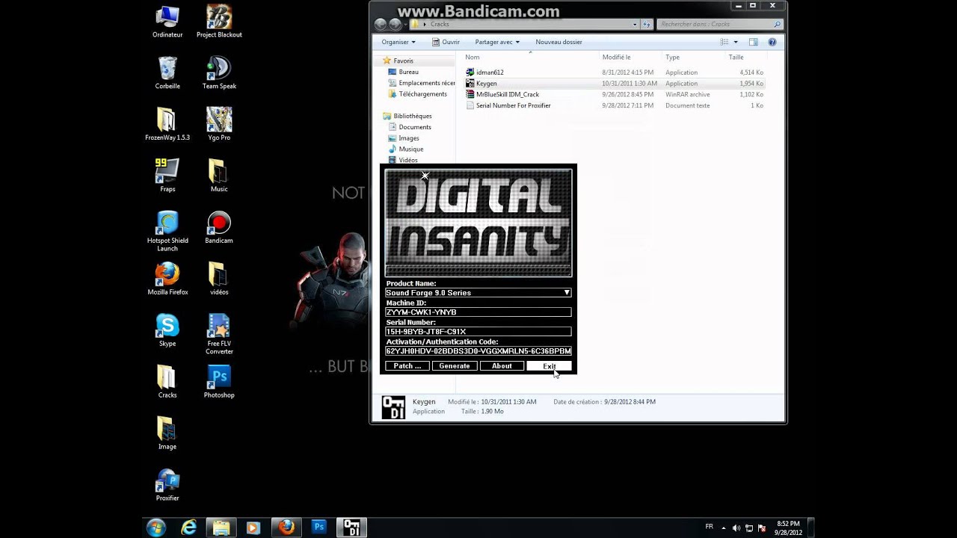Open the Image desktop folder
957x538 pixels.
point(167,434)
